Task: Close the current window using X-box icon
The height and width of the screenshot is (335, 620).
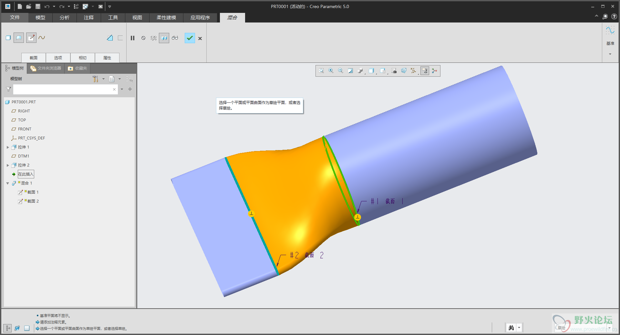Action: pos(100,6)
